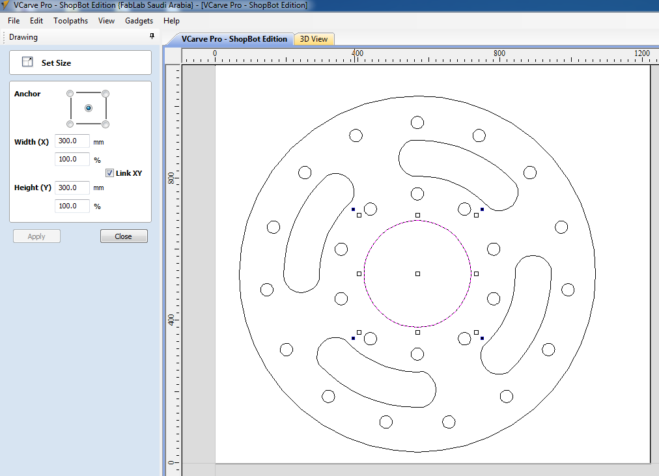Click the bottom-right dark blue rotation handle
This screenshot has height=476, width=659.
(482, 338)
